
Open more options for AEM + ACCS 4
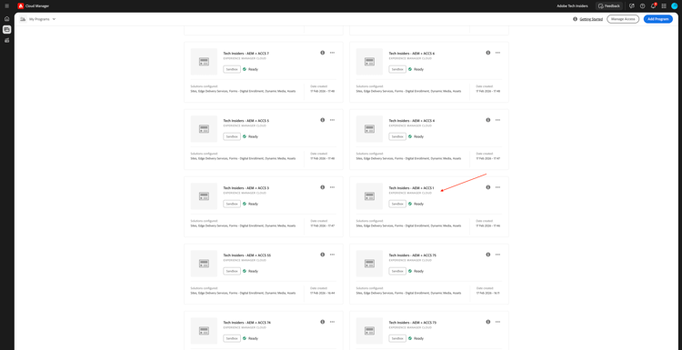click(x=497, y=120)
